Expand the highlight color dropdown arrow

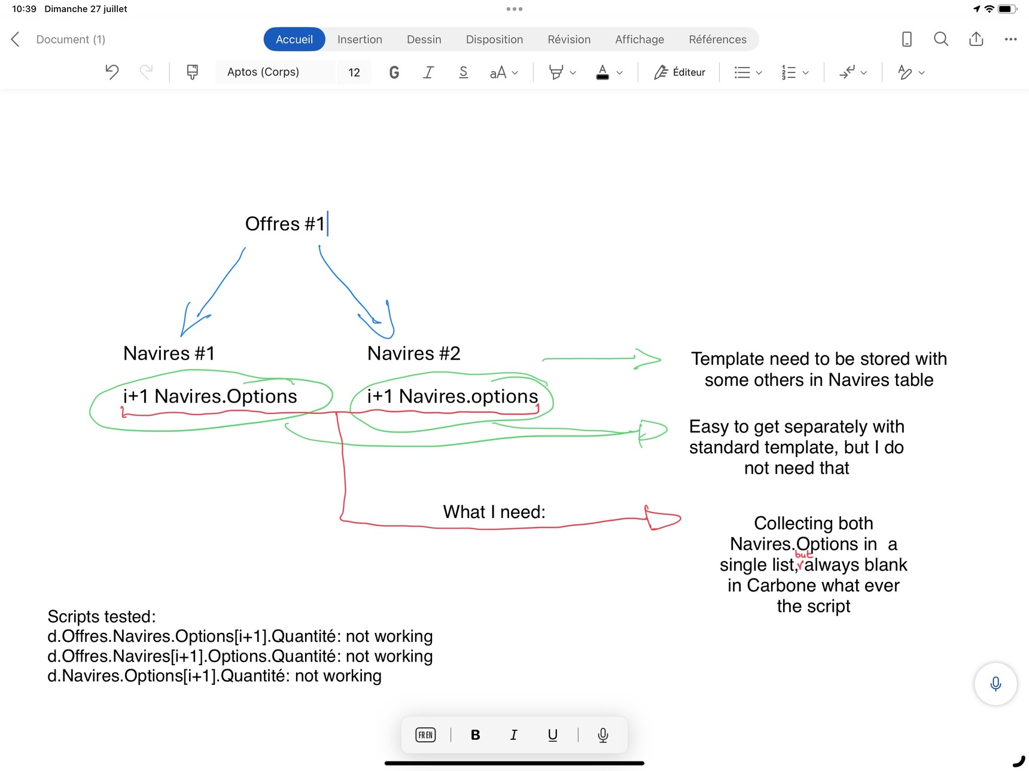[573, 73]
